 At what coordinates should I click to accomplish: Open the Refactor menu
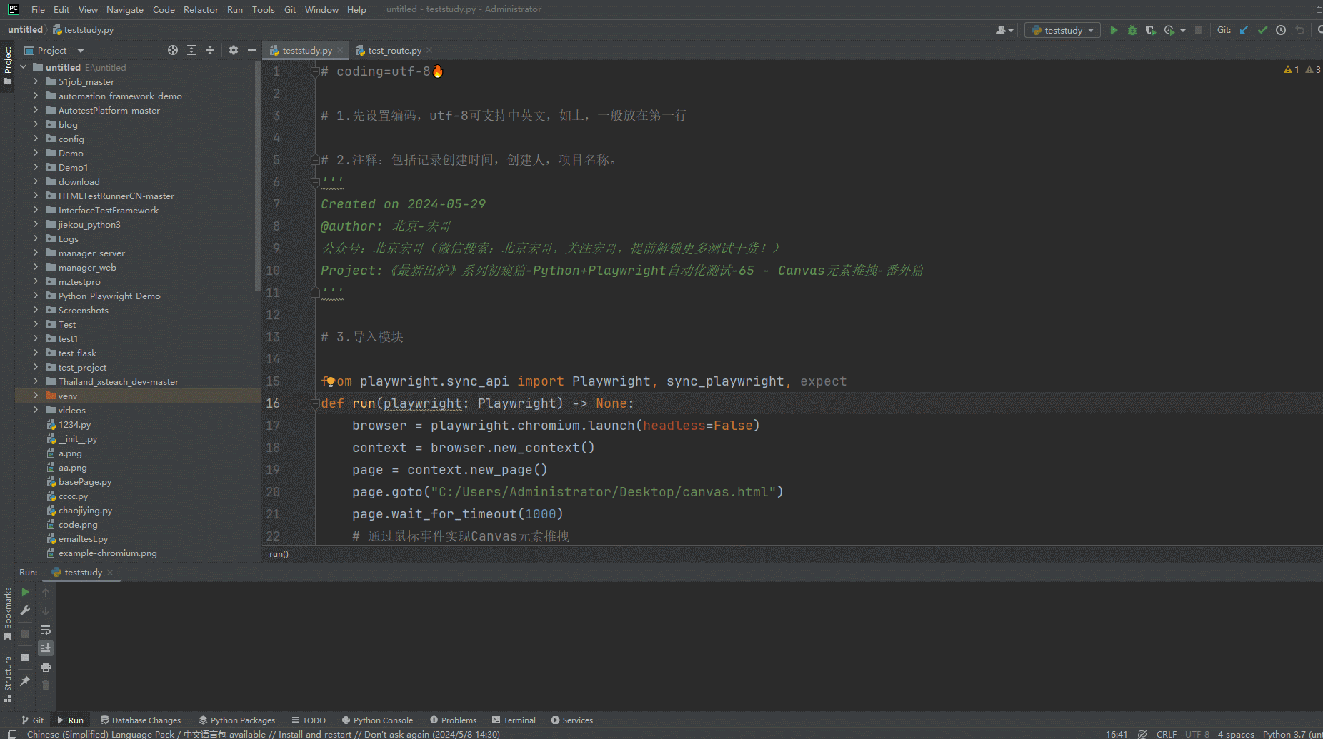201,9
